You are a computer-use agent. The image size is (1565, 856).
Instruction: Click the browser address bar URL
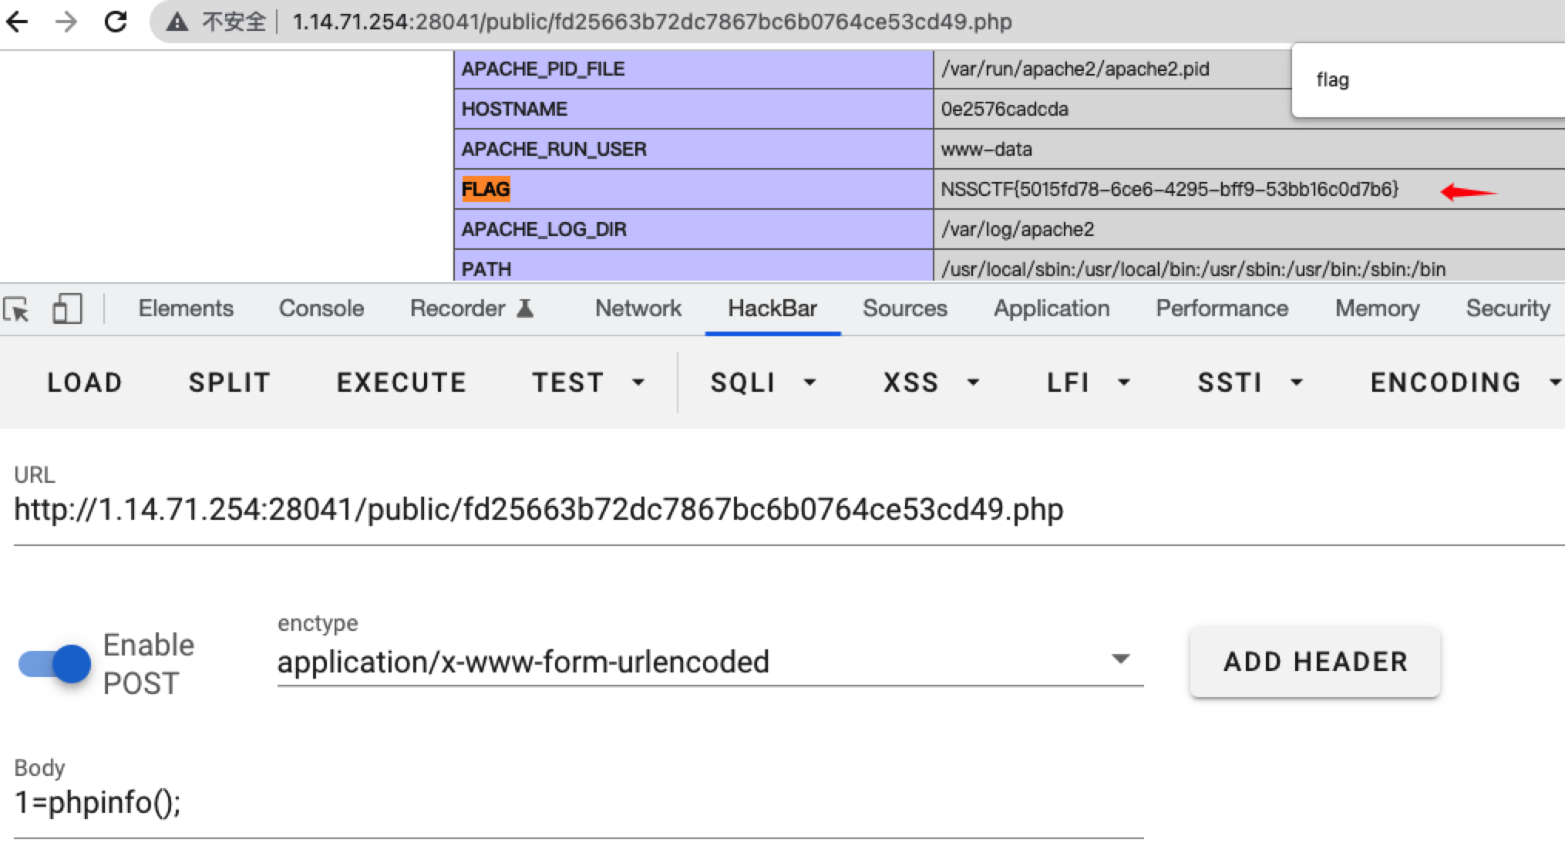pos(652,22)
